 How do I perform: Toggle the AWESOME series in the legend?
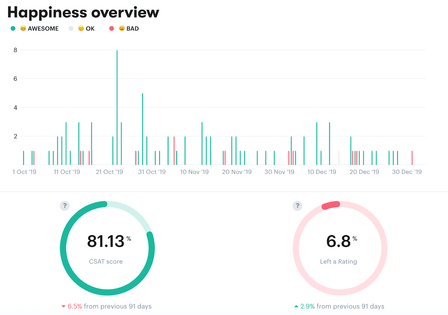pyautogui.click(x=43, y=28)
